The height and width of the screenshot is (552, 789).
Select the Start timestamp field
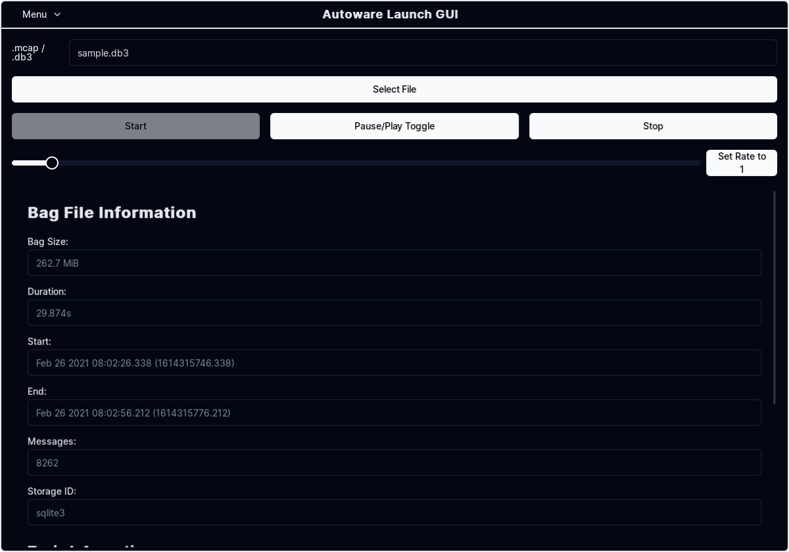(394, 363)
